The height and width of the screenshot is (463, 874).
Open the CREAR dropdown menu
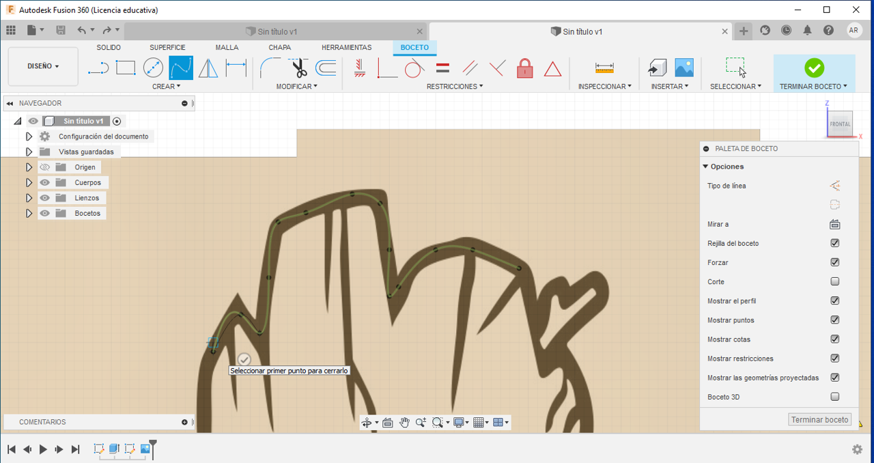pos(167,87)
